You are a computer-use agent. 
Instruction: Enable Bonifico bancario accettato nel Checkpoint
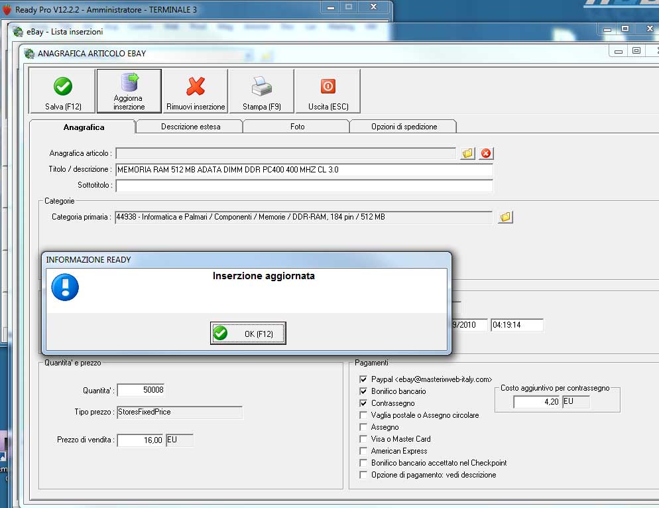coord(363,463)
